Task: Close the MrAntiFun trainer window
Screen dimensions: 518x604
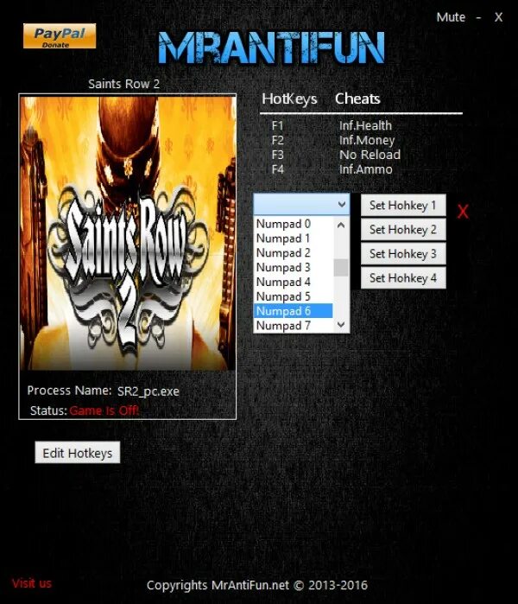Action: (498, 17)
